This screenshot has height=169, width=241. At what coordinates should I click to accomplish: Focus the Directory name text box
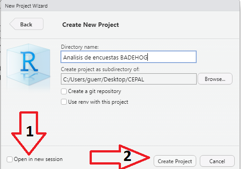coord(129,57)
